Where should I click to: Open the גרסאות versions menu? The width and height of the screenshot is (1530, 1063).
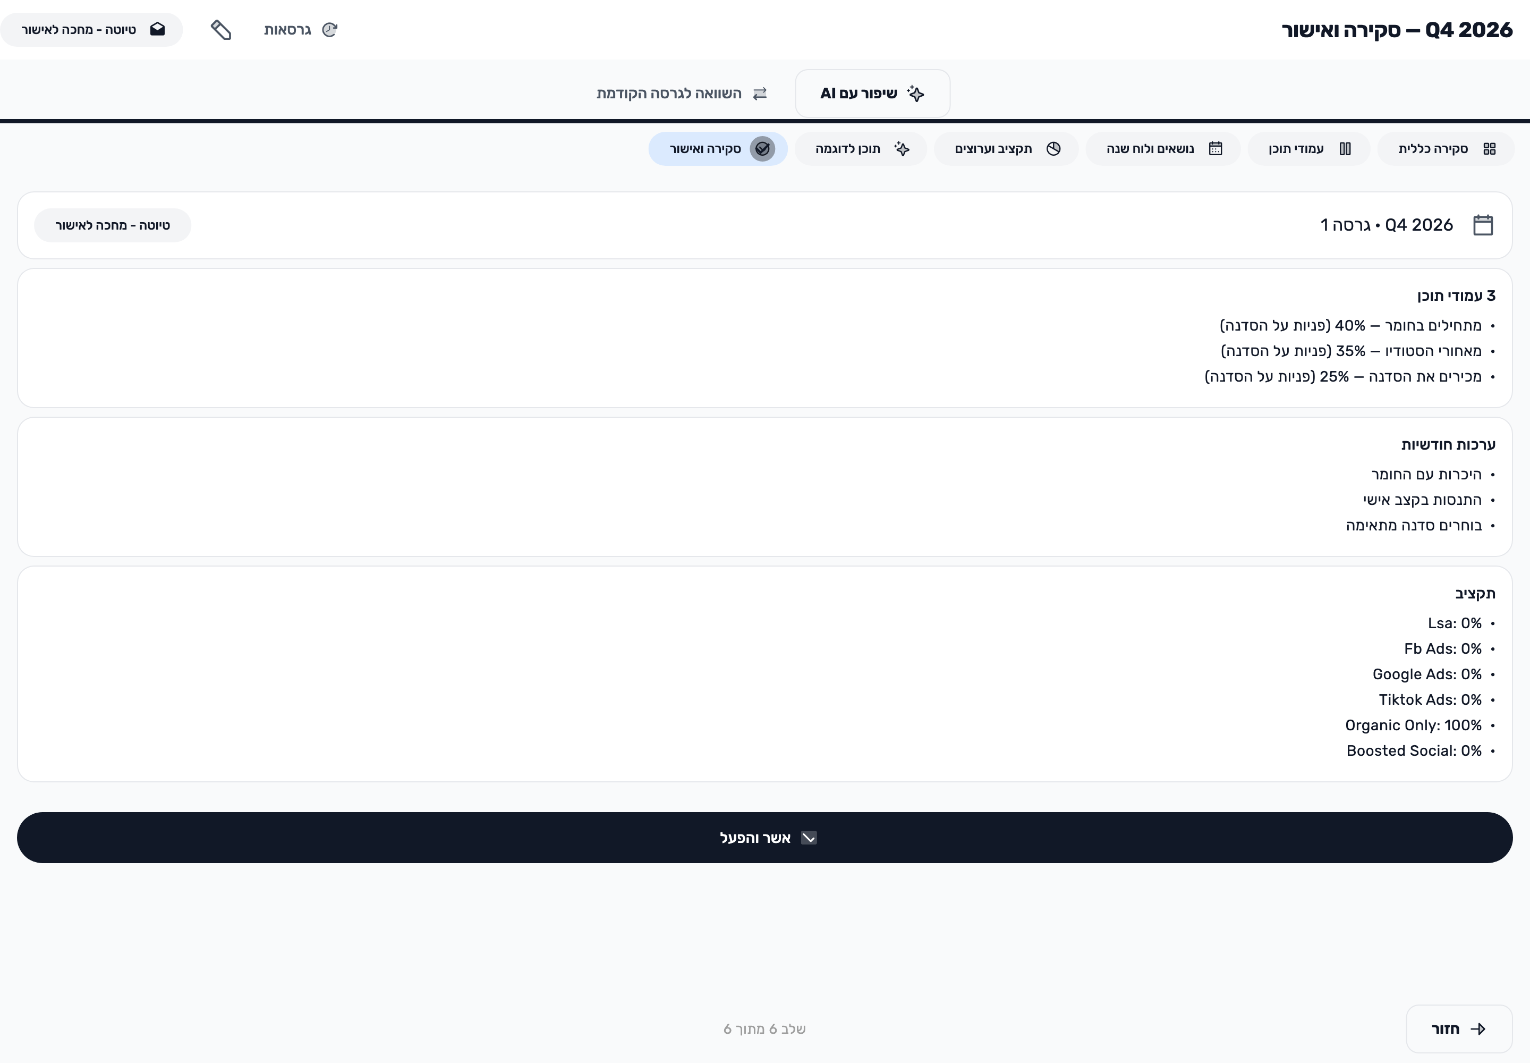(300, 30)
